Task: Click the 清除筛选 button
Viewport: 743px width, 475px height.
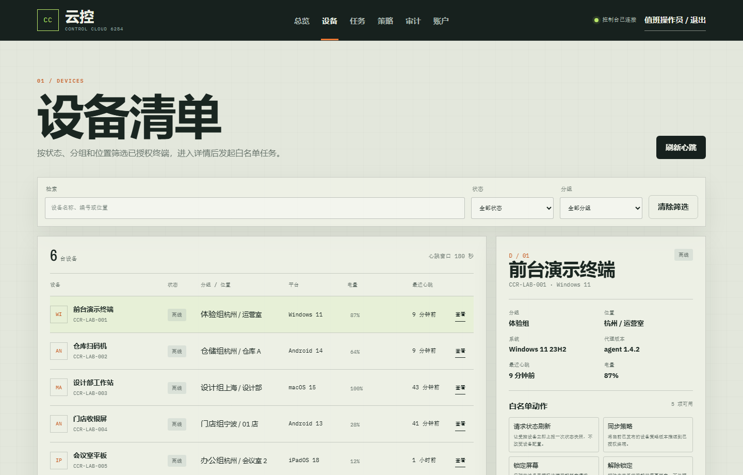Action: [x=673, y=207]
